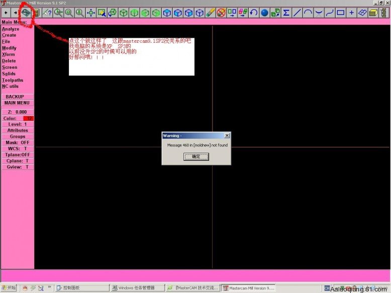
Task: Open the operations manager tree icon
Action: [384, 13]
